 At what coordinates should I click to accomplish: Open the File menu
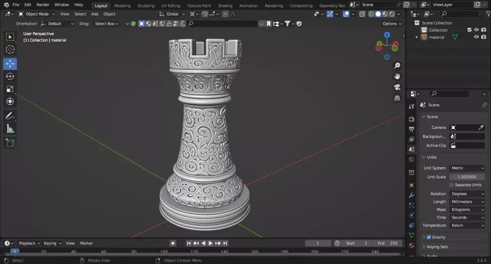pyautogui.click(x=16, y=5)
